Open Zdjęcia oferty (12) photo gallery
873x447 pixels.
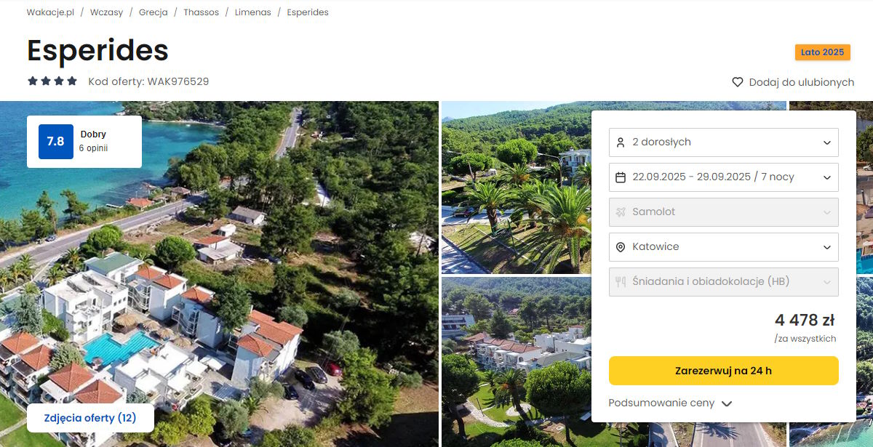90,418
